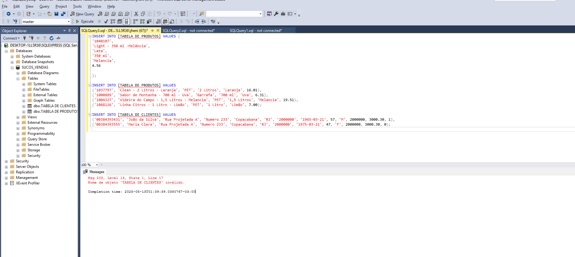
Task: Parse the query with checkmark icon
Action: (106, 21)
